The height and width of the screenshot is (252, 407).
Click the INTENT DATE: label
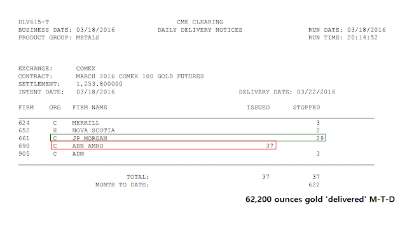41,92
